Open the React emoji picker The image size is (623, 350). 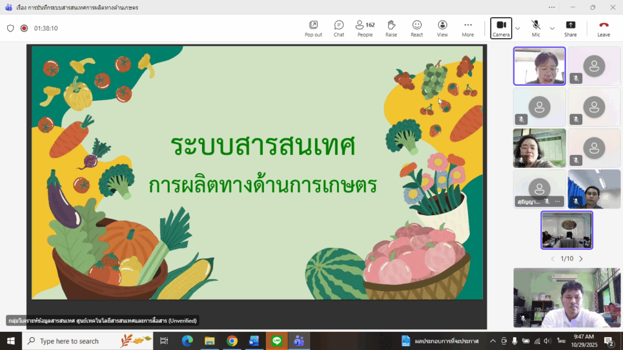pos(417,28)
